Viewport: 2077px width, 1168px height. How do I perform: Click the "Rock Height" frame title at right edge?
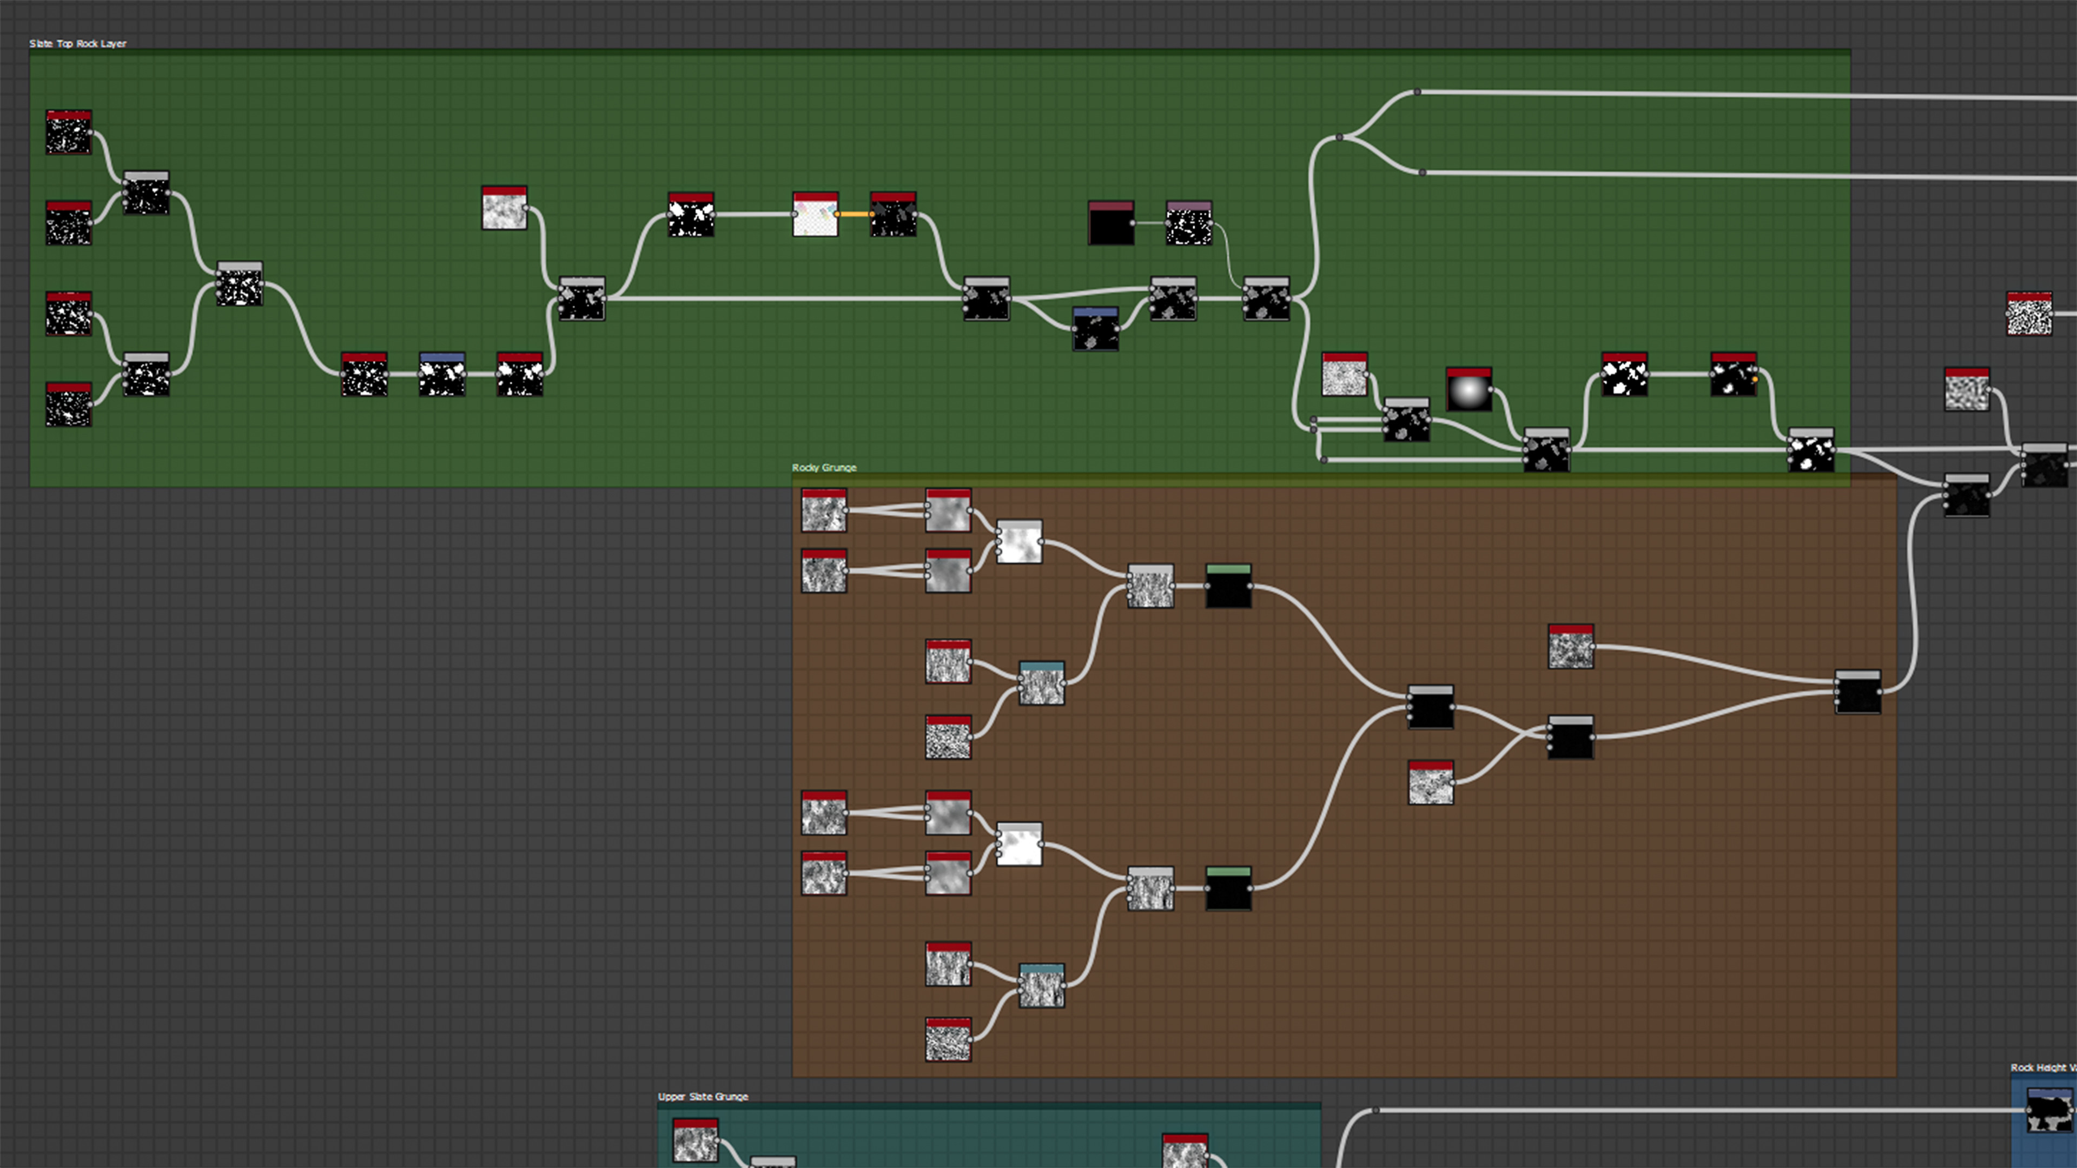click(2043, 1067)
